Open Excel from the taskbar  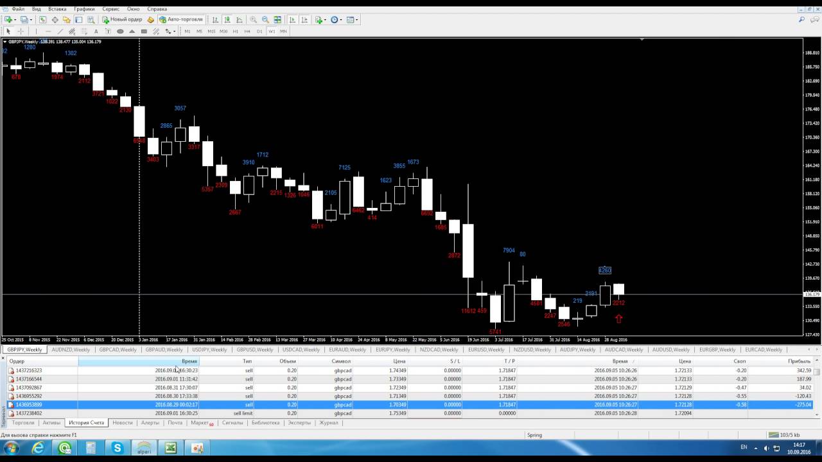coord(170,448)
